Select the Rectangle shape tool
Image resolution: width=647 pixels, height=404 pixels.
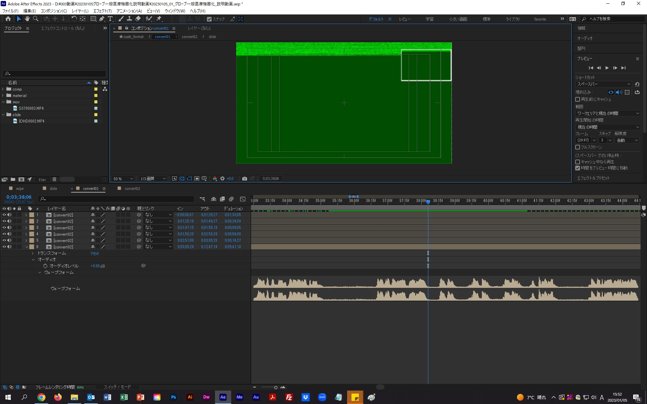[93, 19]
